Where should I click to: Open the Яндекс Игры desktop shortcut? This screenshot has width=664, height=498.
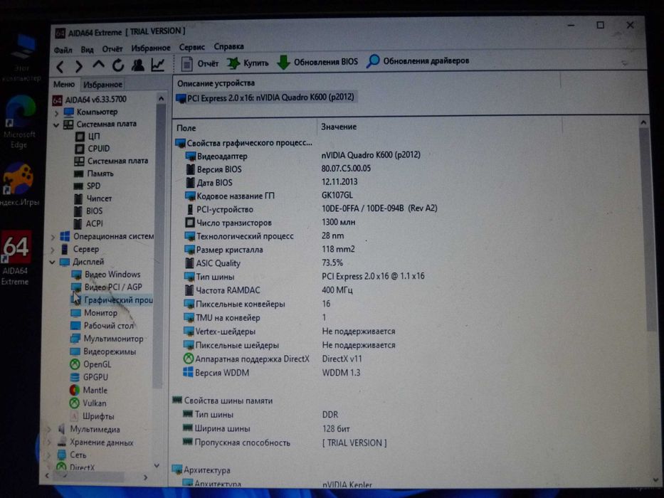coord(19,185)
